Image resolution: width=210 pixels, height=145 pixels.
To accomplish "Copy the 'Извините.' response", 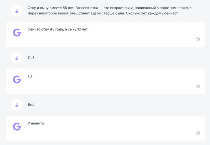I will (198, 133).
